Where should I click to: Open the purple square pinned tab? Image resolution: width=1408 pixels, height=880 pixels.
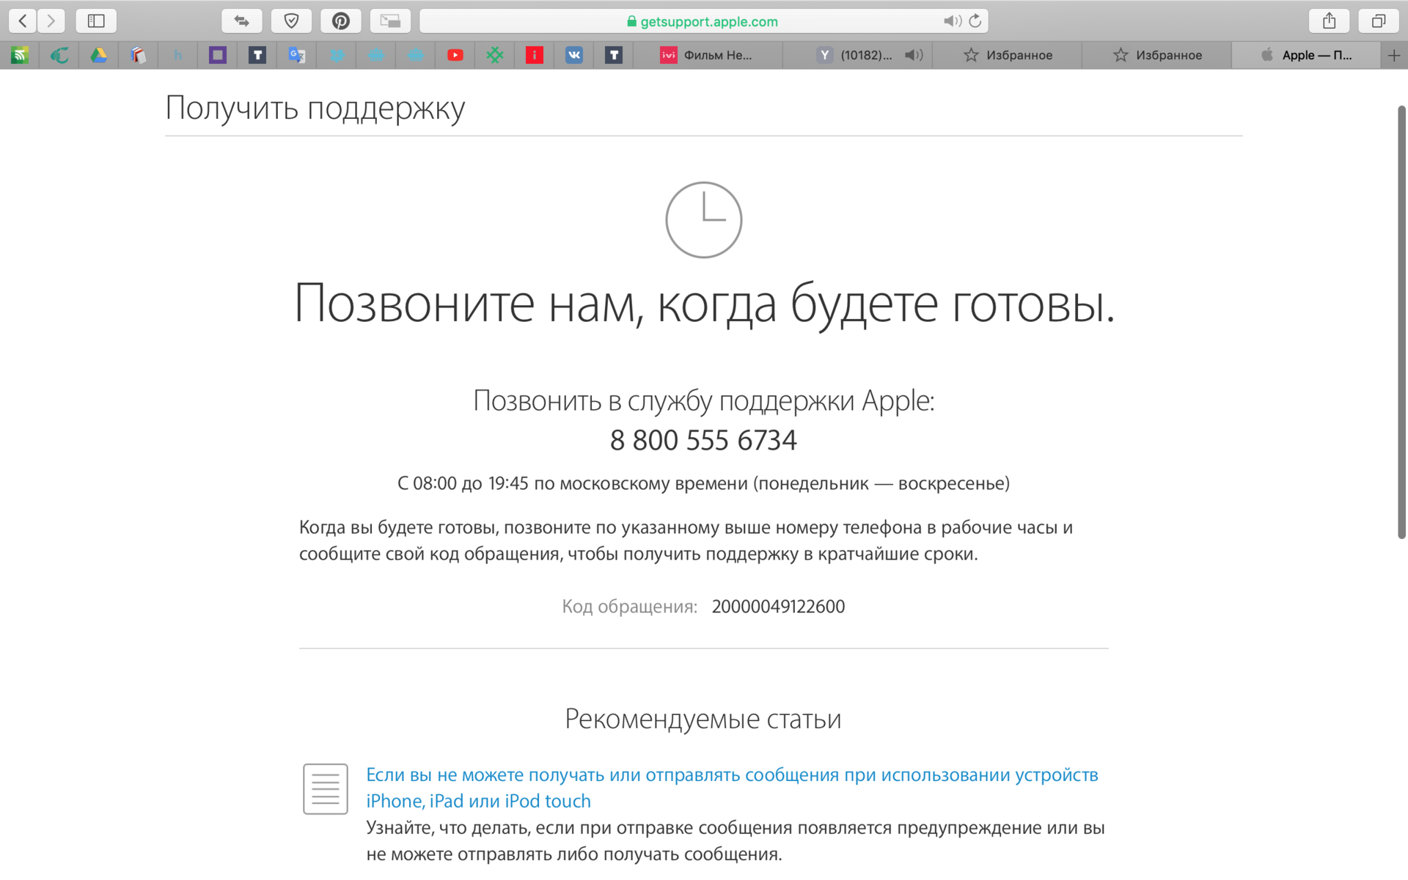pyautogui.click(x=218, y=55)
